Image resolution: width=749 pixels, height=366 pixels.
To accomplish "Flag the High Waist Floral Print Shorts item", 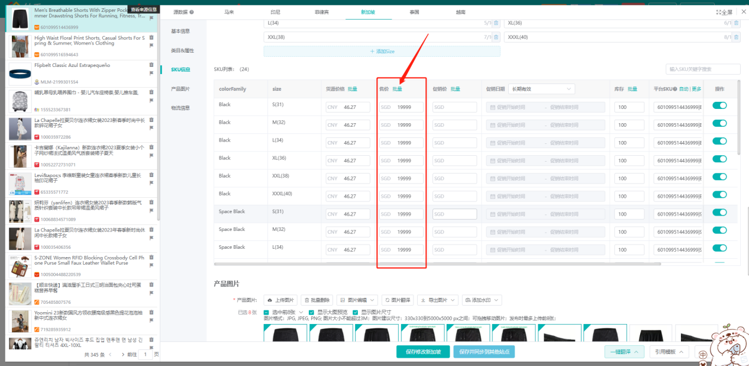I will coord(151,46).
